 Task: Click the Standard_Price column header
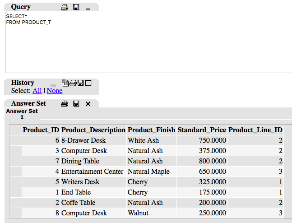pyautogui.click(x=202, y=130)
